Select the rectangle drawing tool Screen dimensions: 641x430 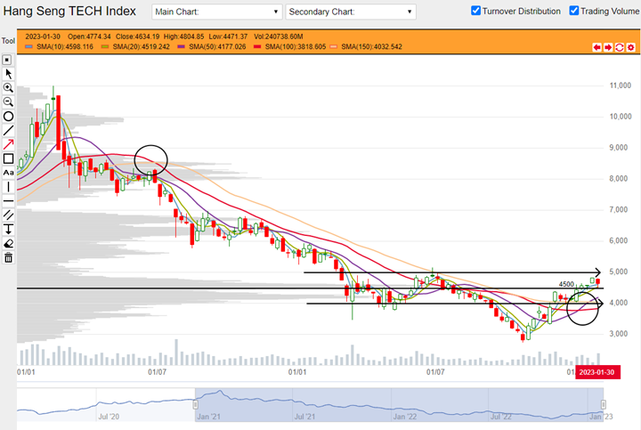pyautogui.click(x=8, y=158)
